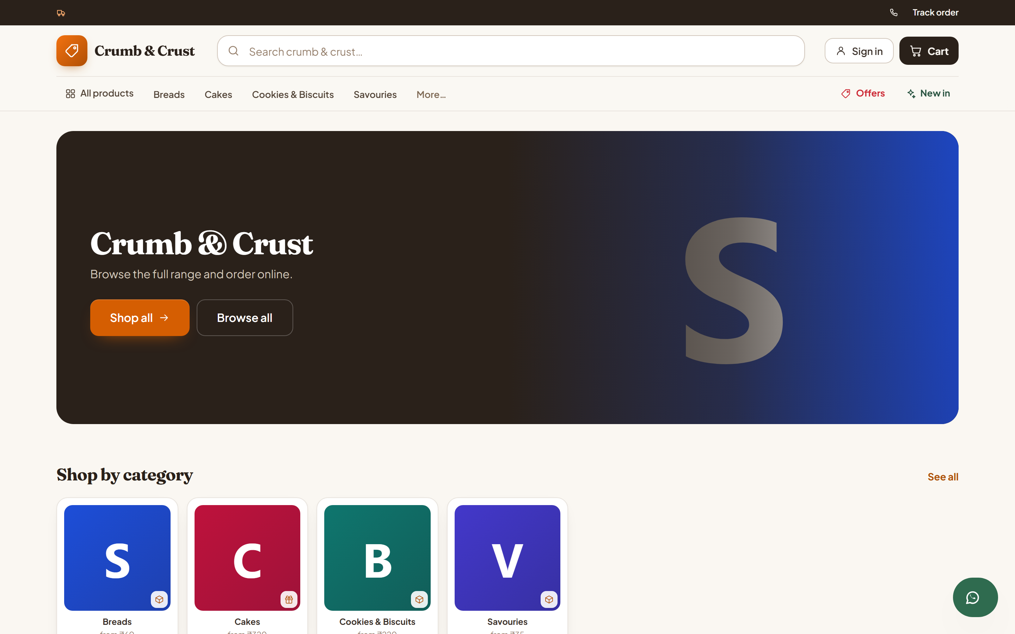Click the shopping cart icon

point(916,51)
